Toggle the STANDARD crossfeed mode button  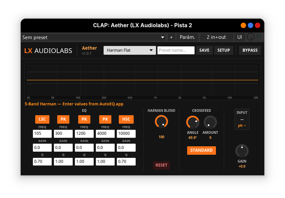tap(201, 150)
